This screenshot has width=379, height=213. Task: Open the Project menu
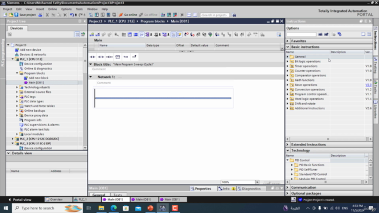[7, 9]
